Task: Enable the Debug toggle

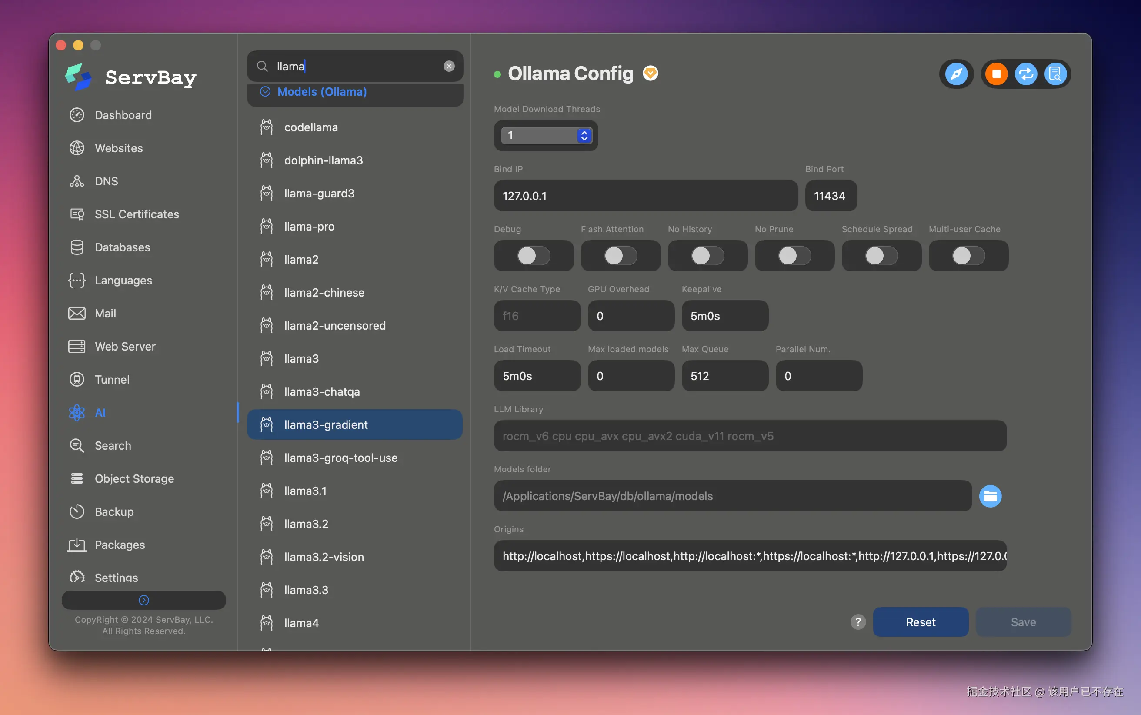Action: (533, 256)
